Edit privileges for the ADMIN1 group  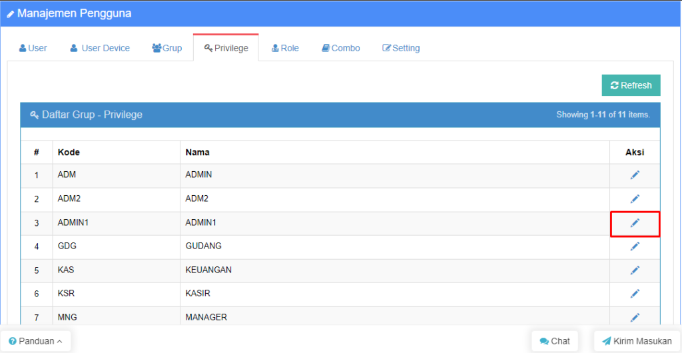pyautogui.click(x=635, y=223)
